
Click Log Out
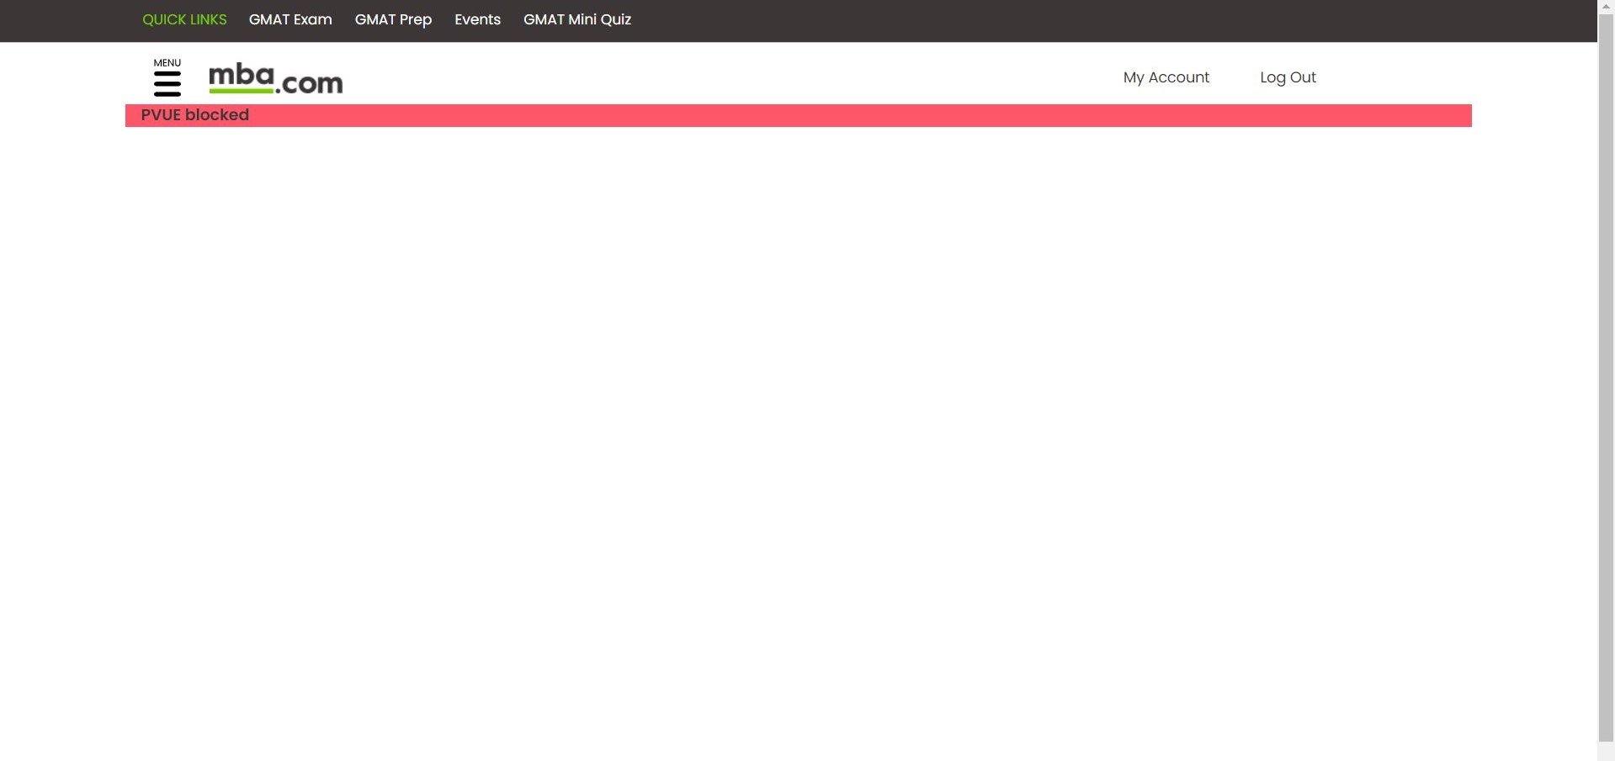[x=1288, y=77]
